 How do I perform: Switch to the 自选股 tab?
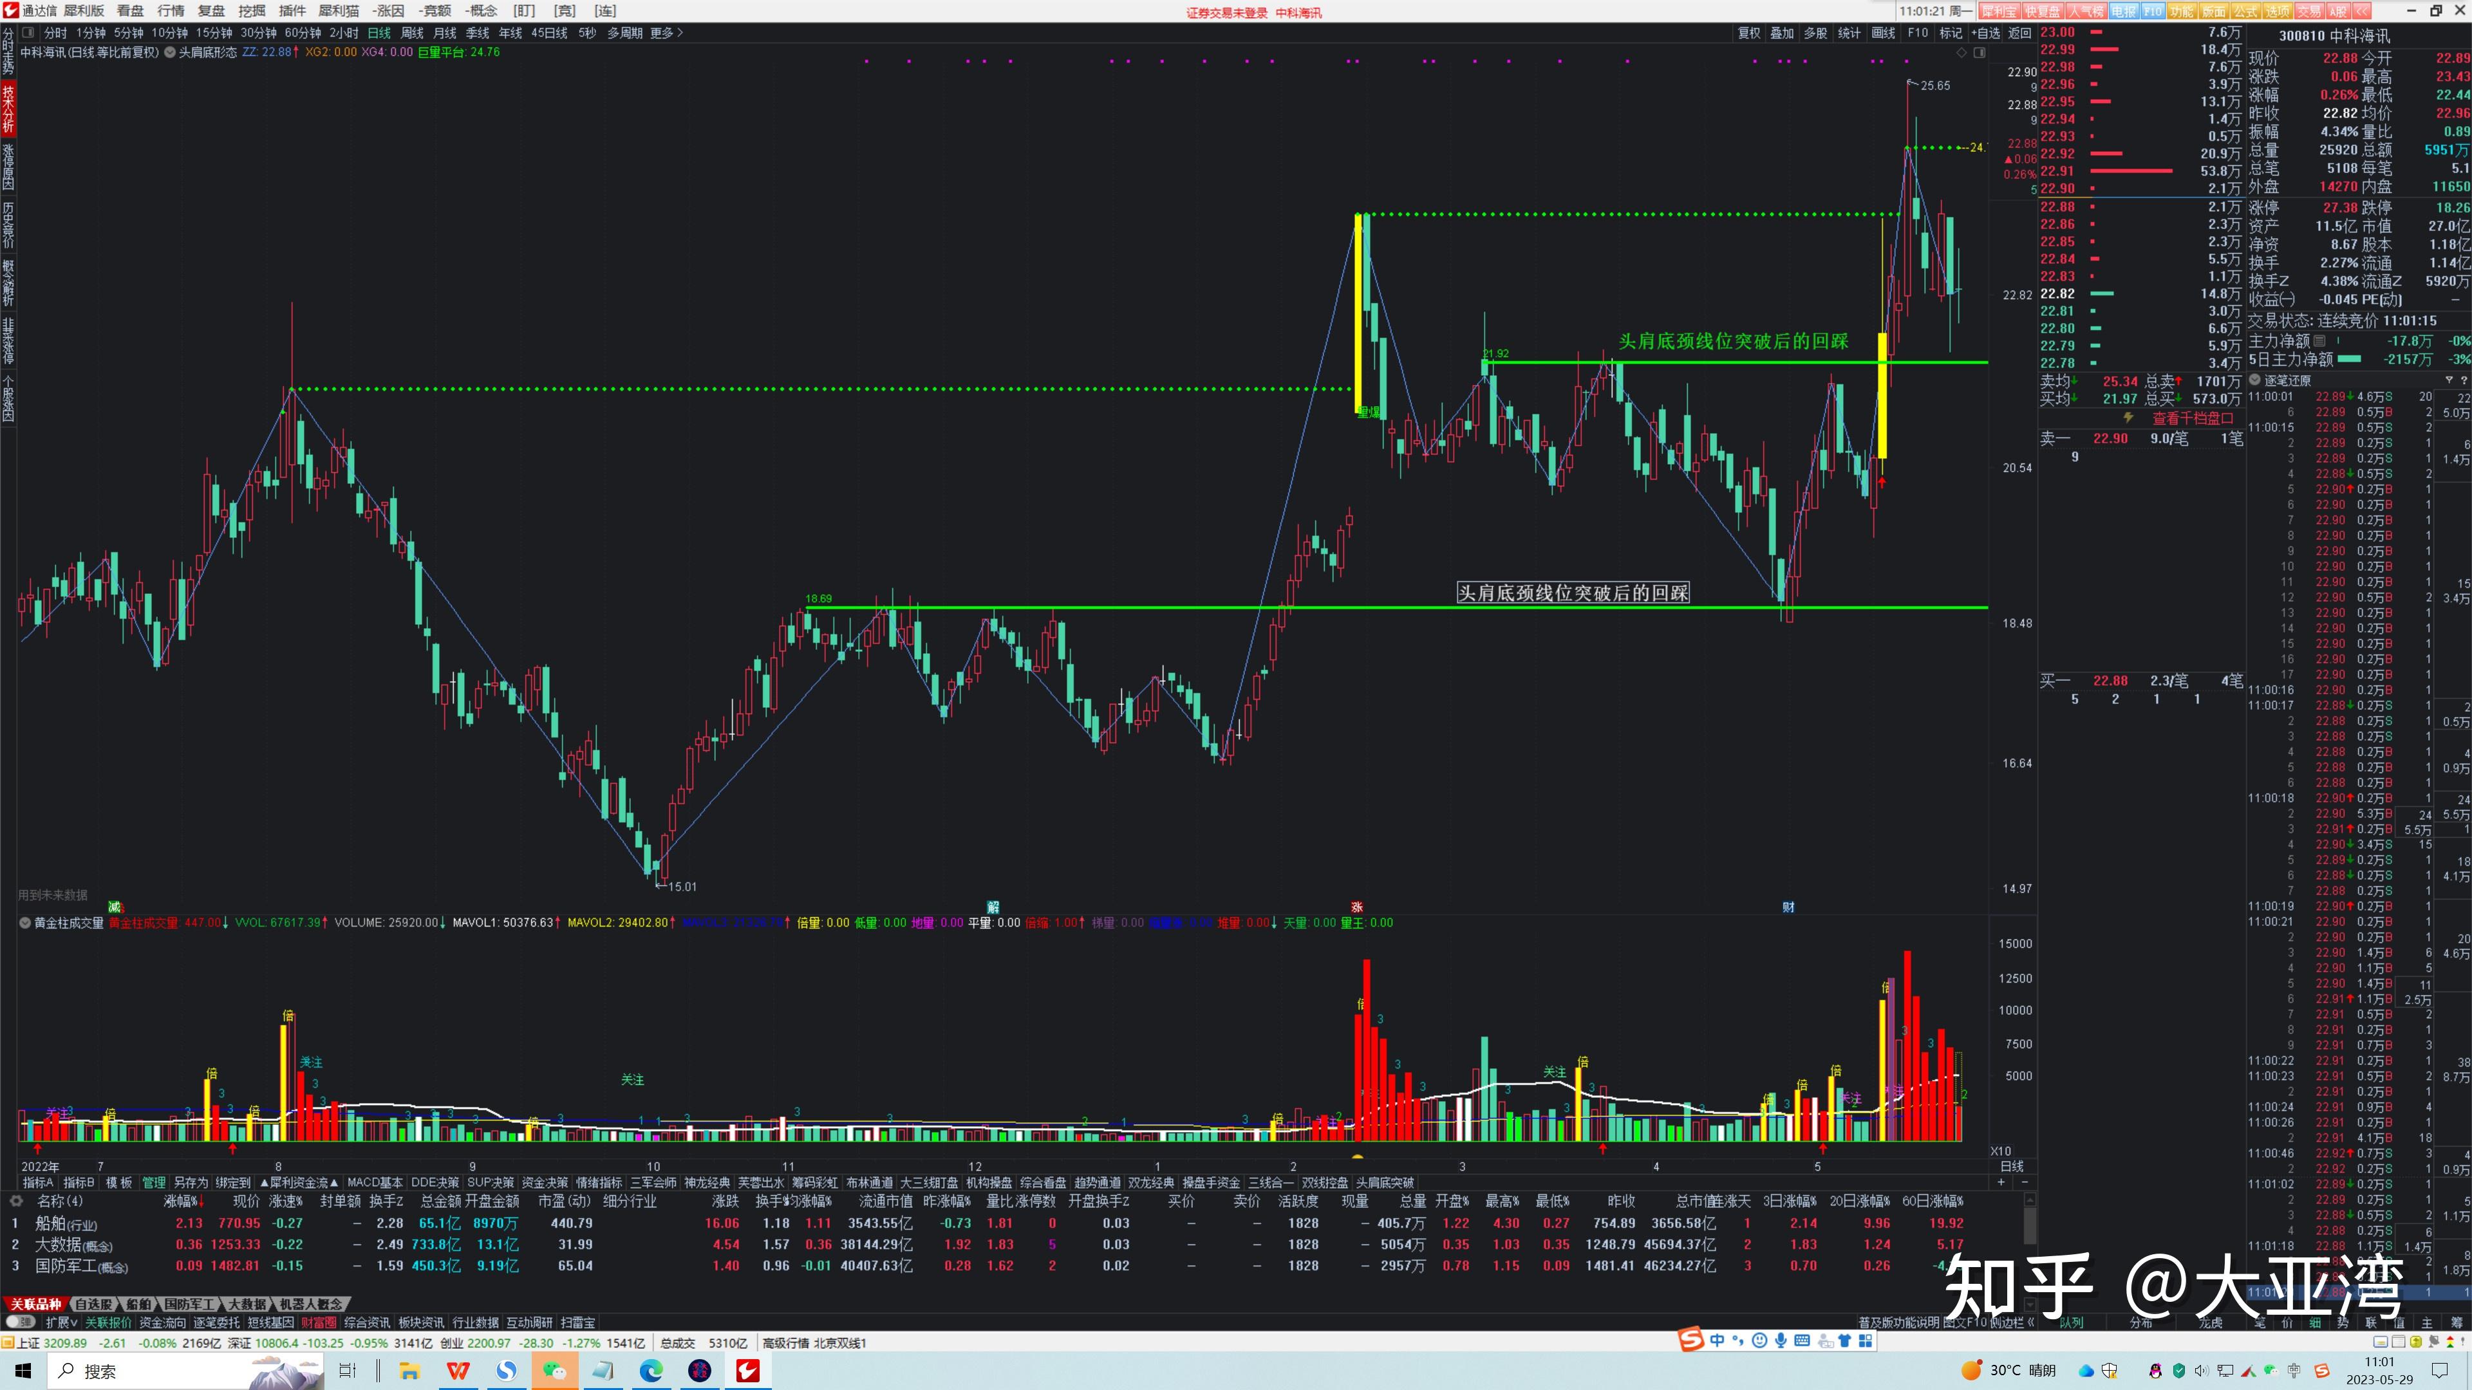pyautogui.click(x=95, y=1304)
